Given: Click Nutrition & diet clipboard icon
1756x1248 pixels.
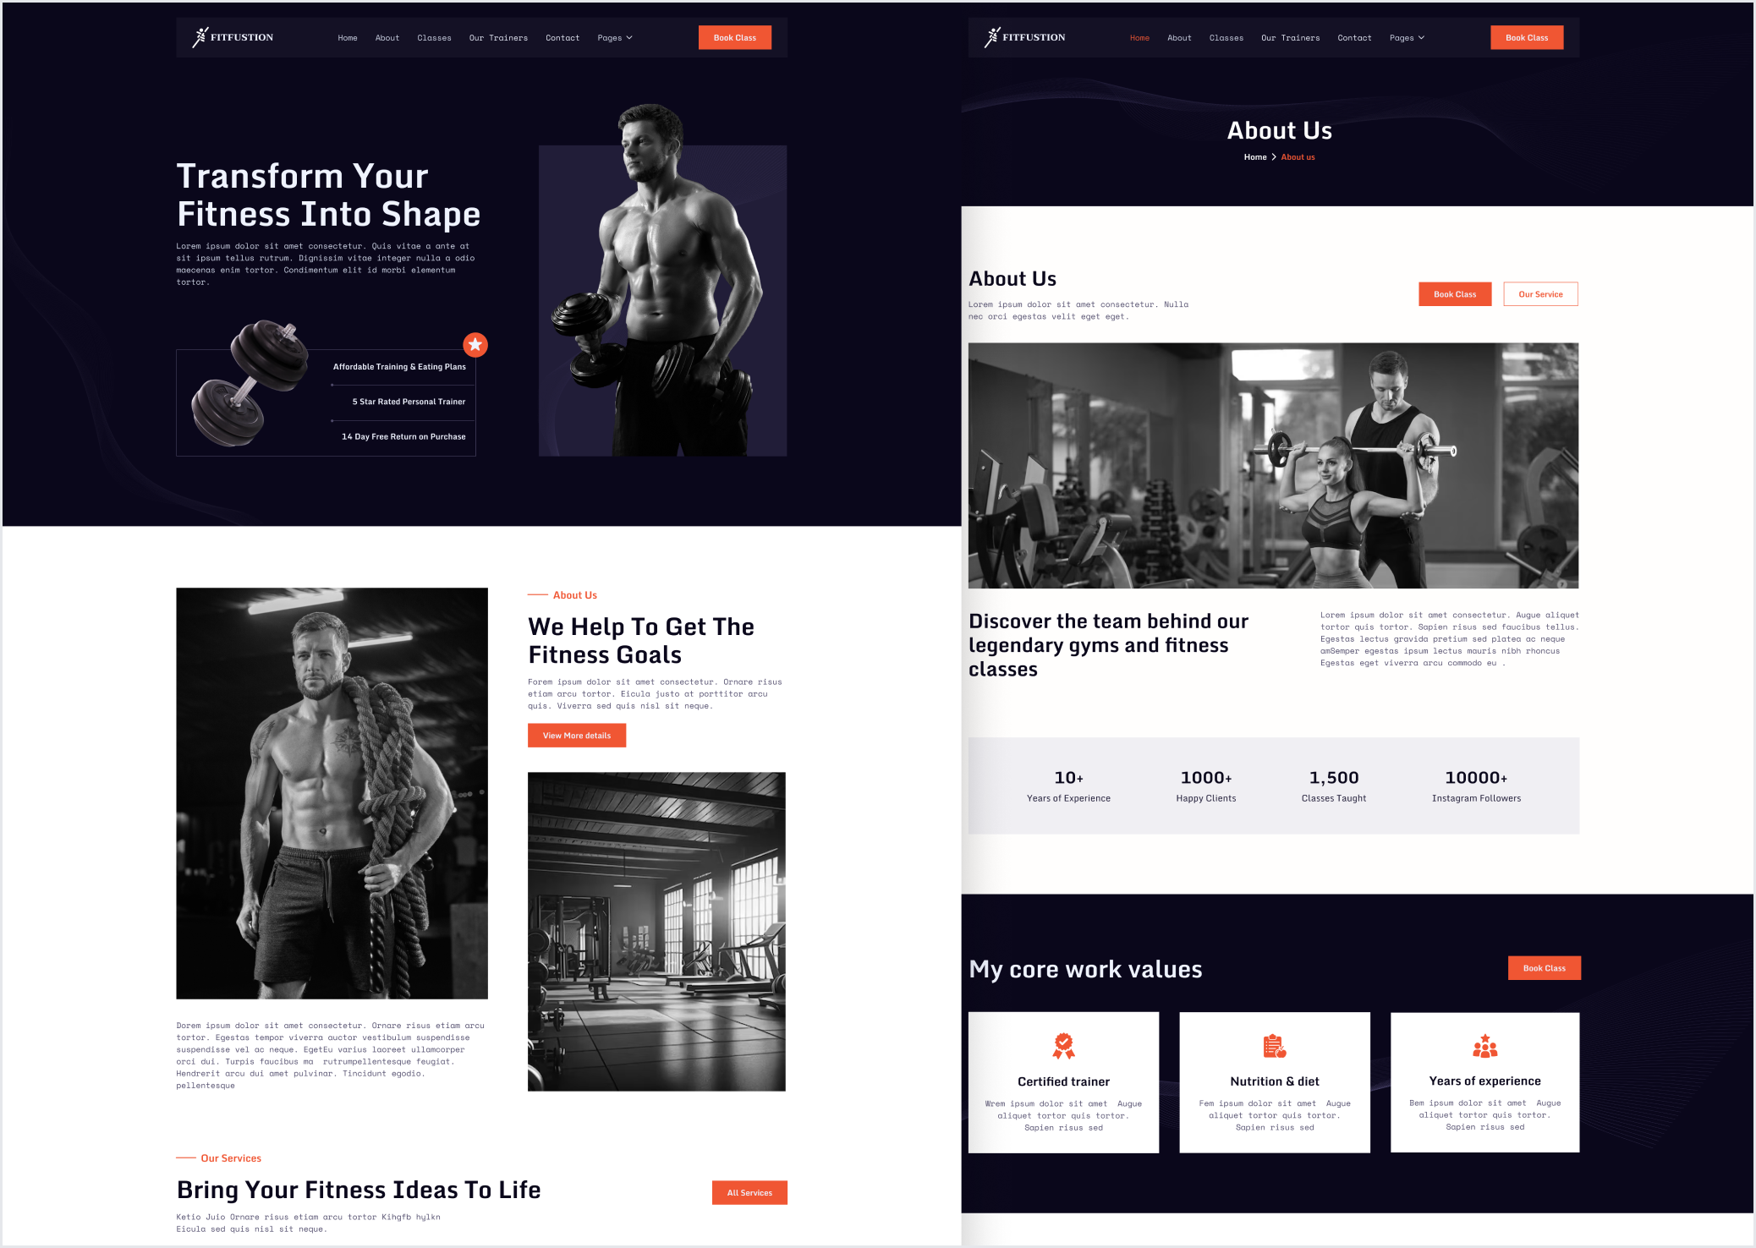Looking at the screenshot, I should pyautogui.click(x=1274, y=1046).
